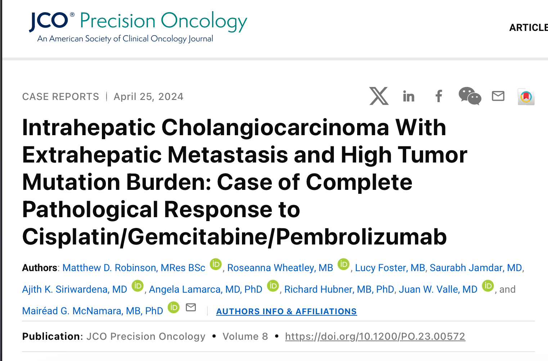Share article on LinkedIn

pos(409,96)
